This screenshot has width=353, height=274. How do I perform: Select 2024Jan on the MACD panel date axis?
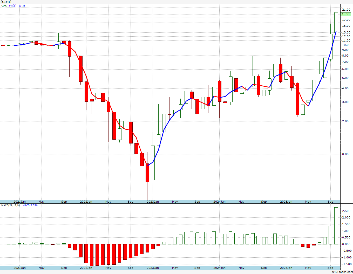pyautogui.click(x=219, y=268)
